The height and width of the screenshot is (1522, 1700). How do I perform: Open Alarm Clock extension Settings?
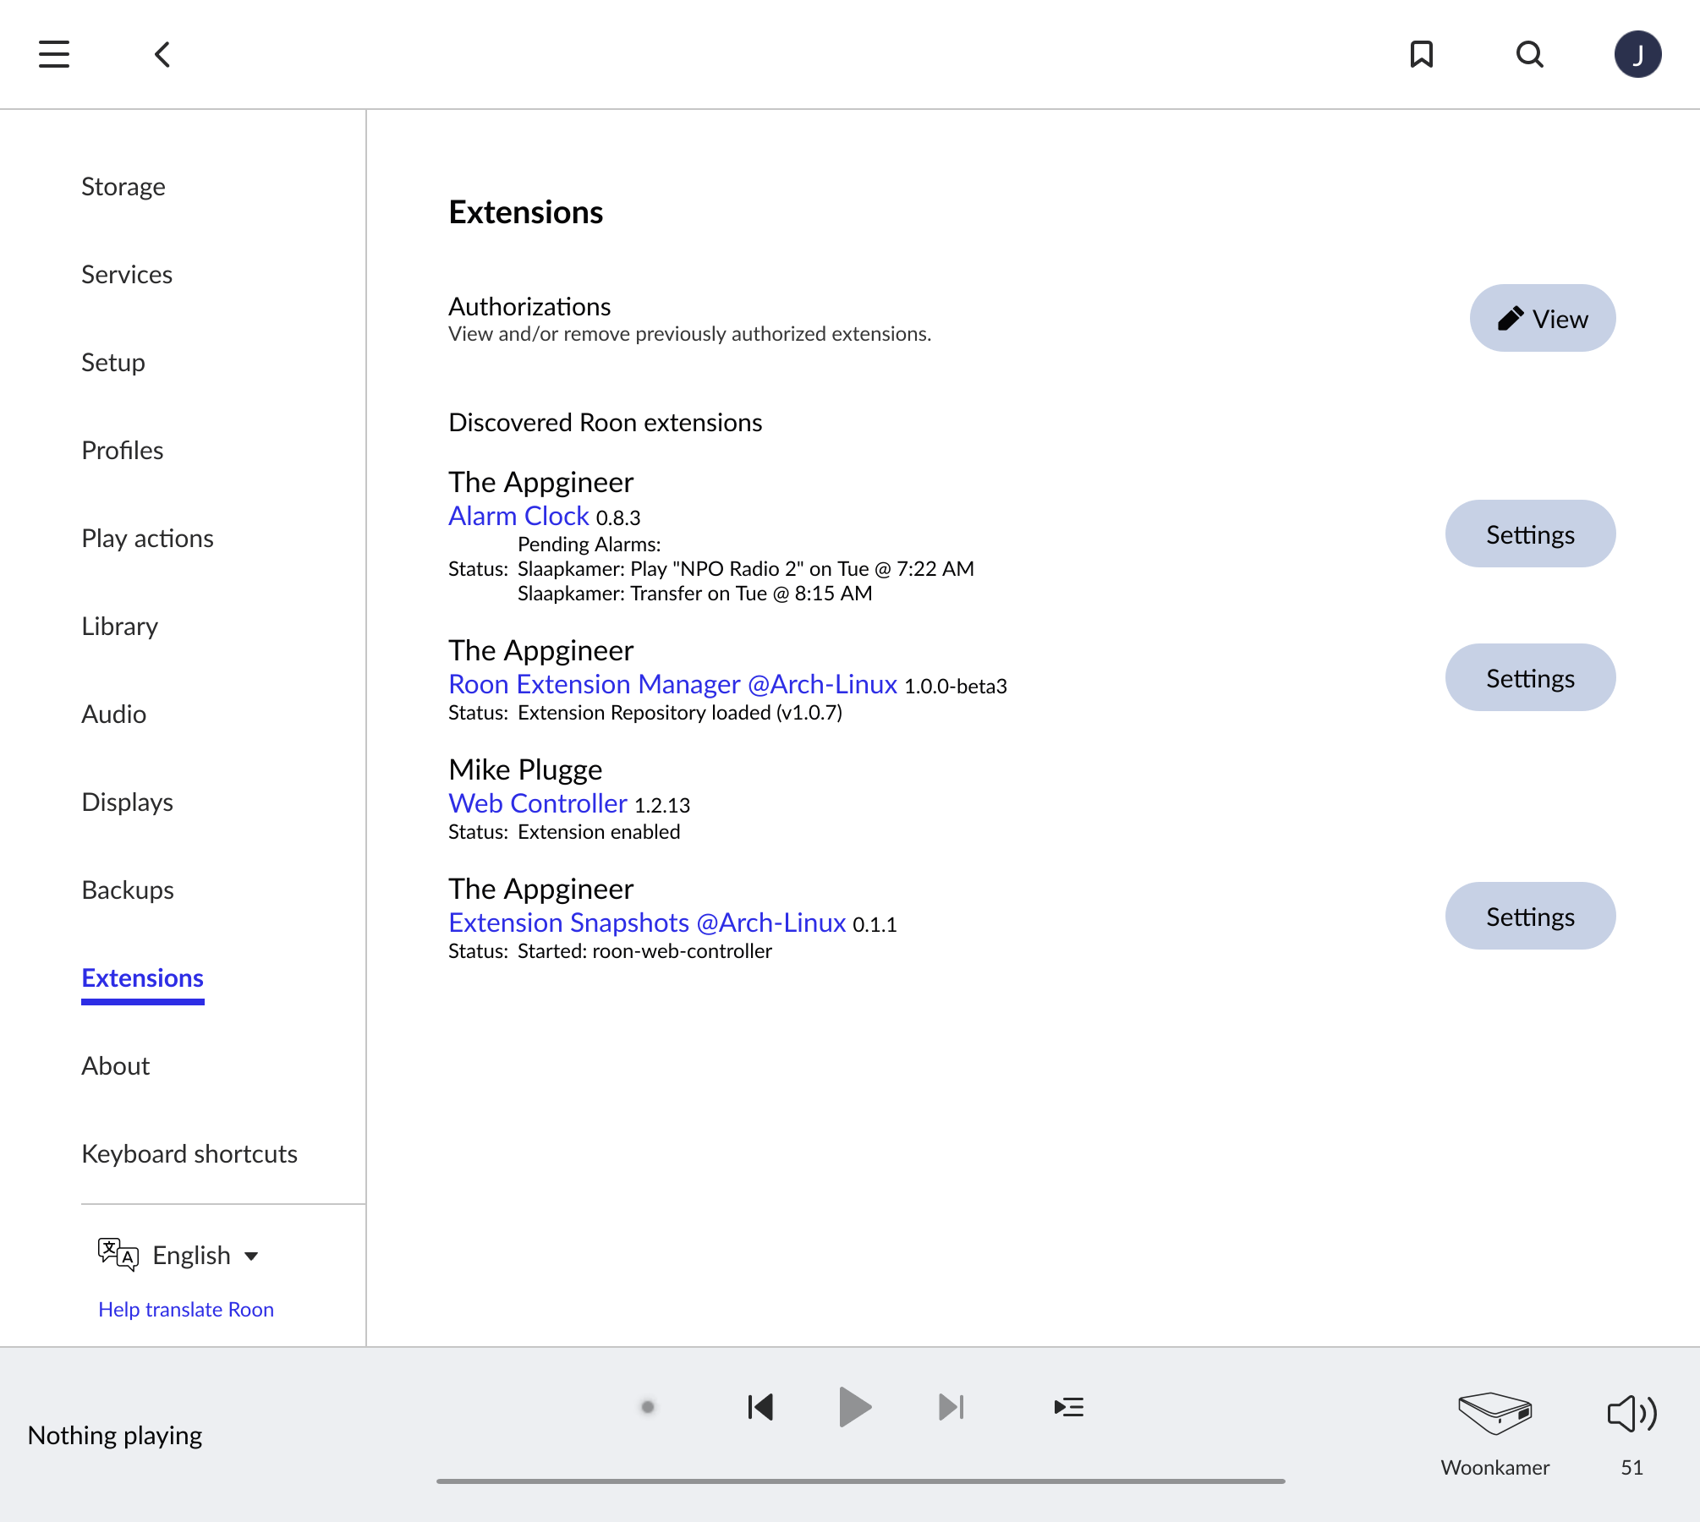pos(1529,534)
